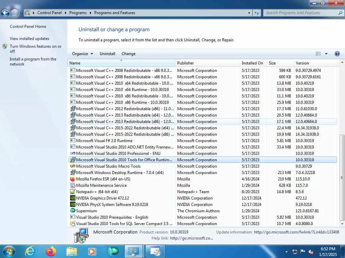Click the list scrollbar down arrow
The height and width of the screenshot is (258, 345).
[x=342, y=224]
